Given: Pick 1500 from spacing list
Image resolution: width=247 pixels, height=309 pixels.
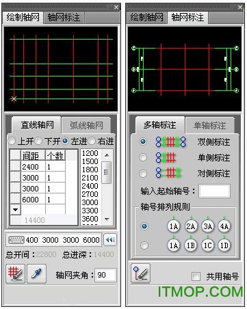Looking at the screenshot, I should (90, 161).
